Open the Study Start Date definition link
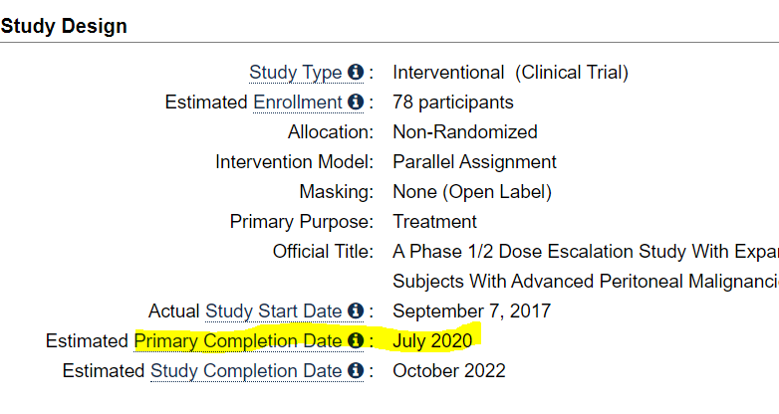 (x=273, y=311)
